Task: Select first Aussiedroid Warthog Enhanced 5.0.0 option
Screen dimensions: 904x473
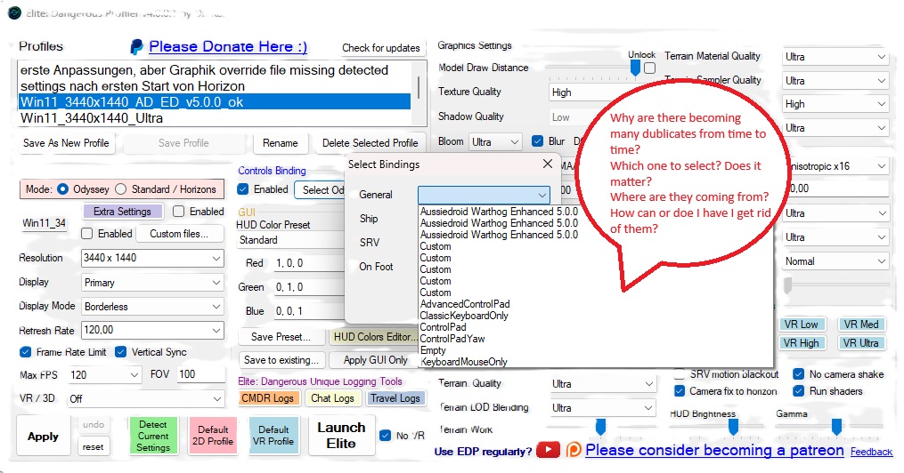Action: pyautogui.click(x=499, y=212)
